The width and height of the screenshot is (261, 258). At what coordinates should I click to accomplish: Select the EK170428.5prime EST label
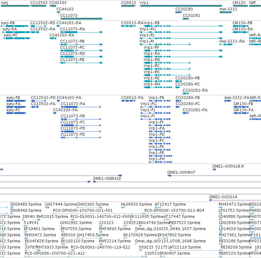[x=140, y=235]
